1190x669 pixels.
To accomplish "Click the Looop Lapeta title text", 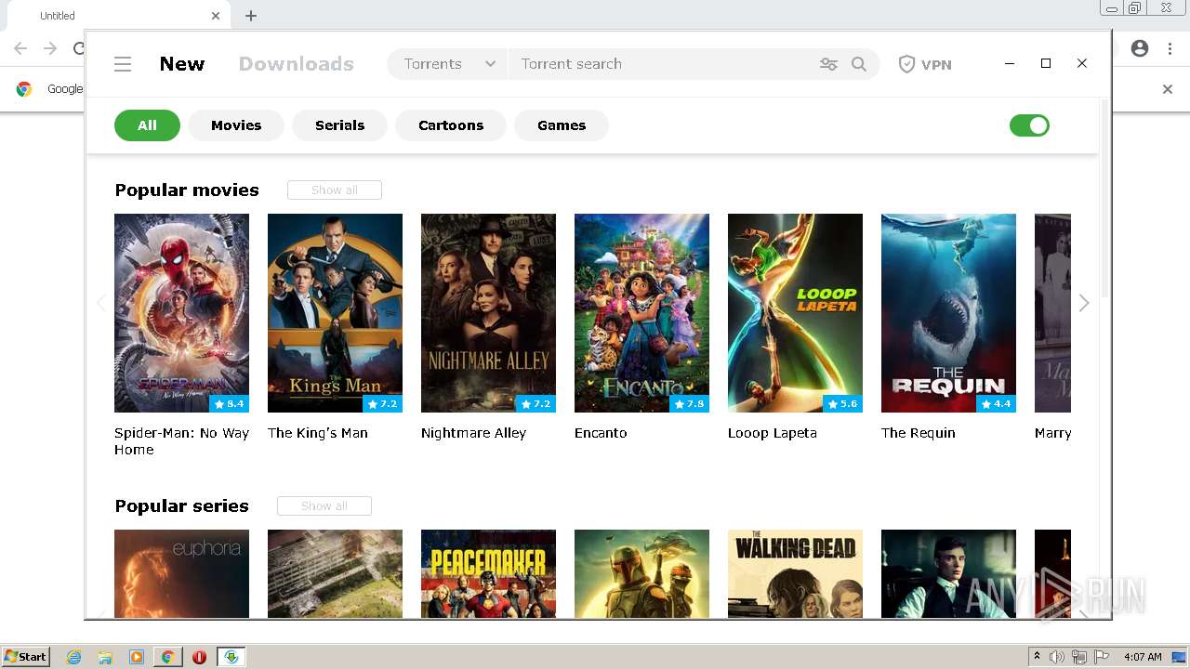I will pos(773,433).
